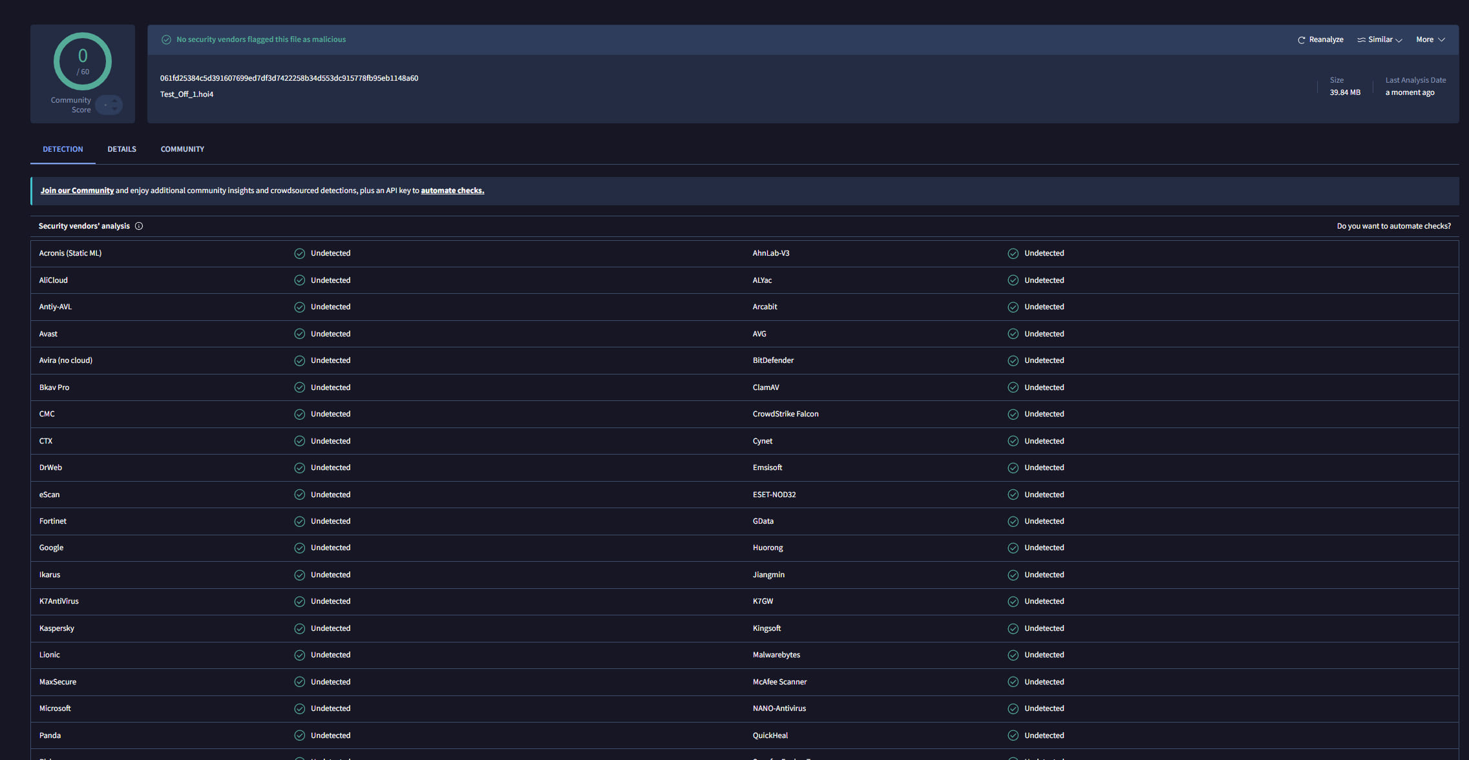Click the check icon in ESET-NOD32 row
The width and height of the screenshot is (1469, 760).
tap(1013, 495)
